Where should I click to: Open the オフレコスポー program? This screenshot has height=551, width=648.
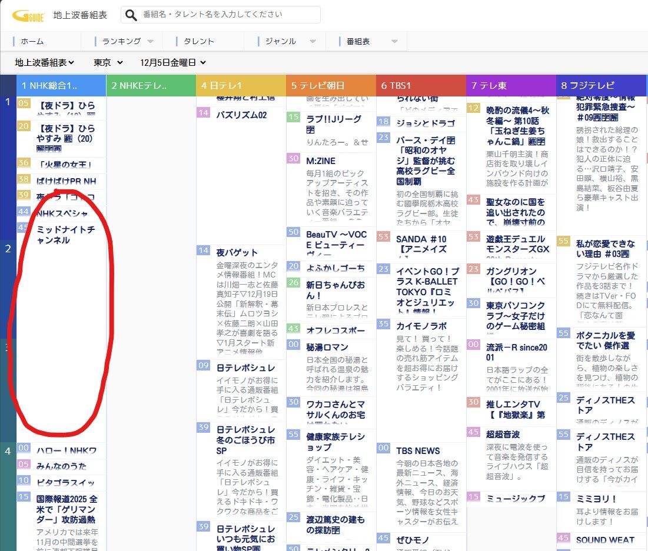tap(335, 330)
